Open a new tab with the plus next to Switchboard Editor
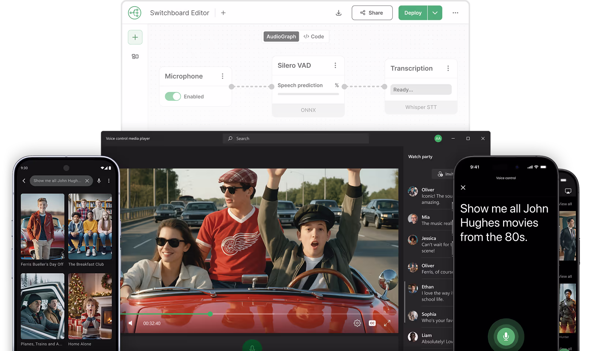The height and width of the screenshot is (351, 592). [223, 13]
